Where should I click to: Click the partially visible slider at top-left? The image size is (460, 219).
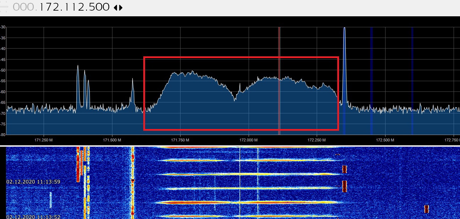pyautogui.click(x=4, y=7)
